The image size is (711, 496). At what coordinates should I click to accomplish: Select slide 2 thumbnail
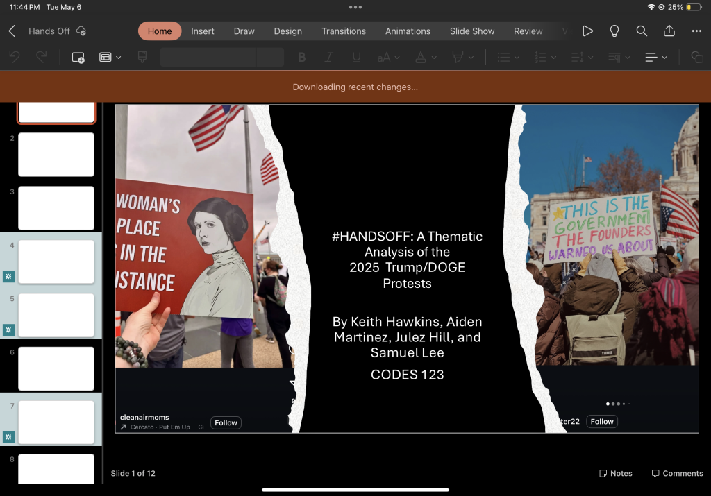click(x=56, y=155)
